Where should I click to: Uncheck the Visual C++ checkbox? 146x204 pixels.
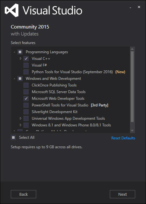point(26,59)
